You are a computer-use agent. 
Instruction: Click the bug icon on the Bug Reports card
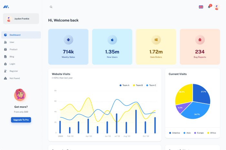tap(200, 40)
